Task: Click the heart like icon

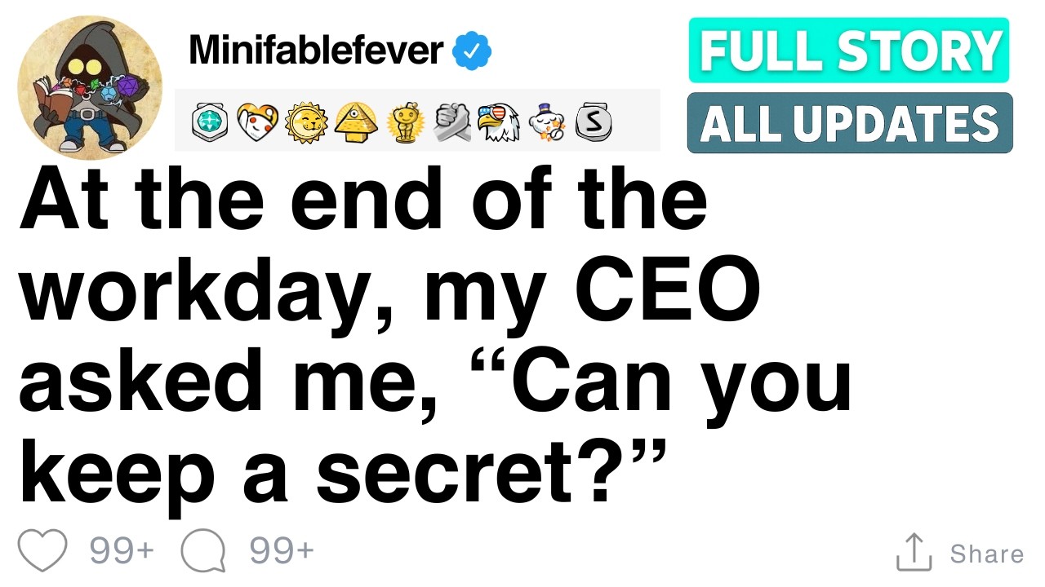Action: pyautogui.click(x=42, y=550)
